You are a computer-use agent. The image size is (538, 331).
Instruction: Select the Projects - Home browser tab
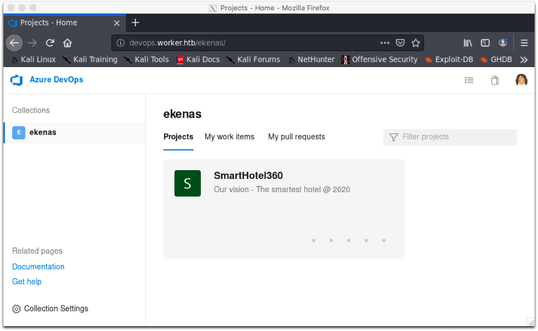pyautogui.click(x=65, y=23)
